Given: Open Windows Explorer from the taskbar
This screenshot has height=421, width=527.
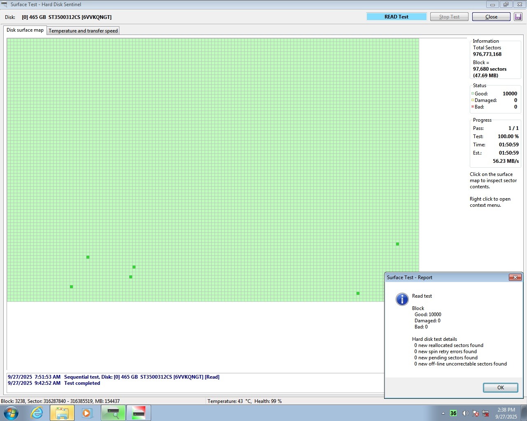Looking at the screenshot, I should click(62, 413).
